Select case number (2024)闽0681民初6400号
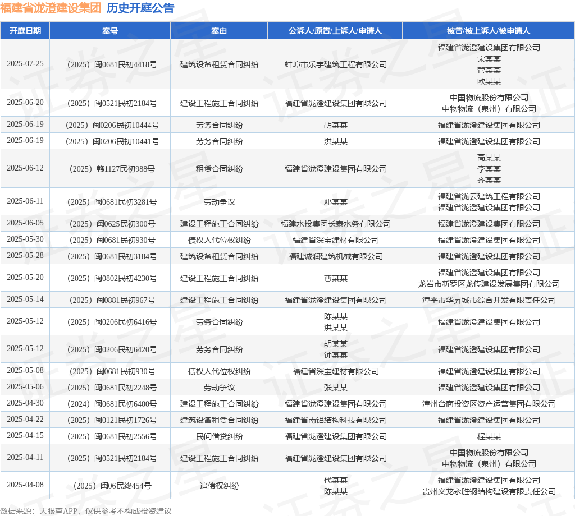This screenshot has height=516, width=575. tap(112, 404)
